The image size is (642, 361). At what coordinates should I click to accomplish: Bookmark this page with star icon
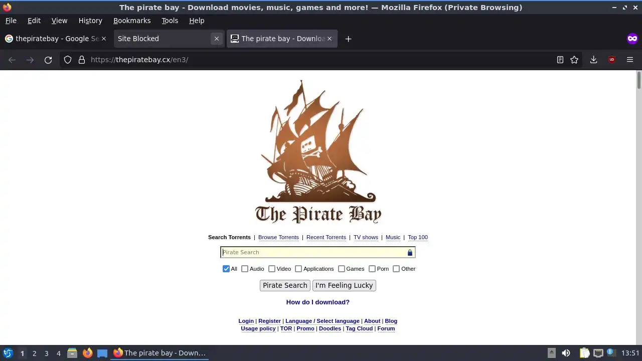click(x=574, y=60)
